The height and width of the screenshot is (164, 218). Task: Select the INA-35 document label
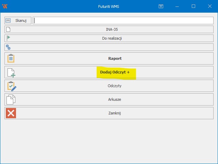click(x=112, y=29)
